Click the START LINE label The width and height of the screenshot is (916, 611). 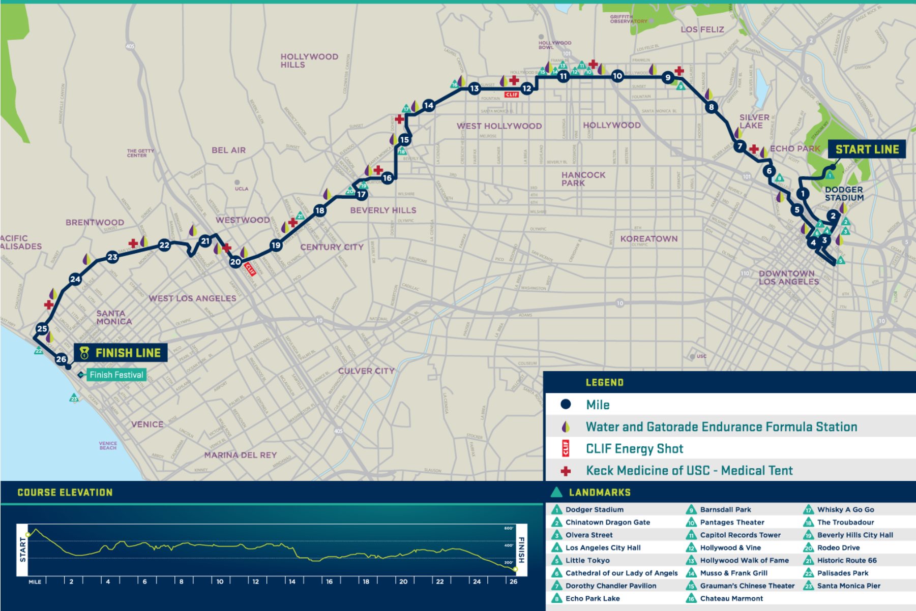pyautogui.click(x=867, y=149)
